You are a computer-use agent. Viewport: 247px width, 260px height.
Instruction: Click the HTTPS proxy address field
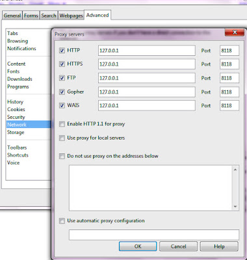pos(147,64)
